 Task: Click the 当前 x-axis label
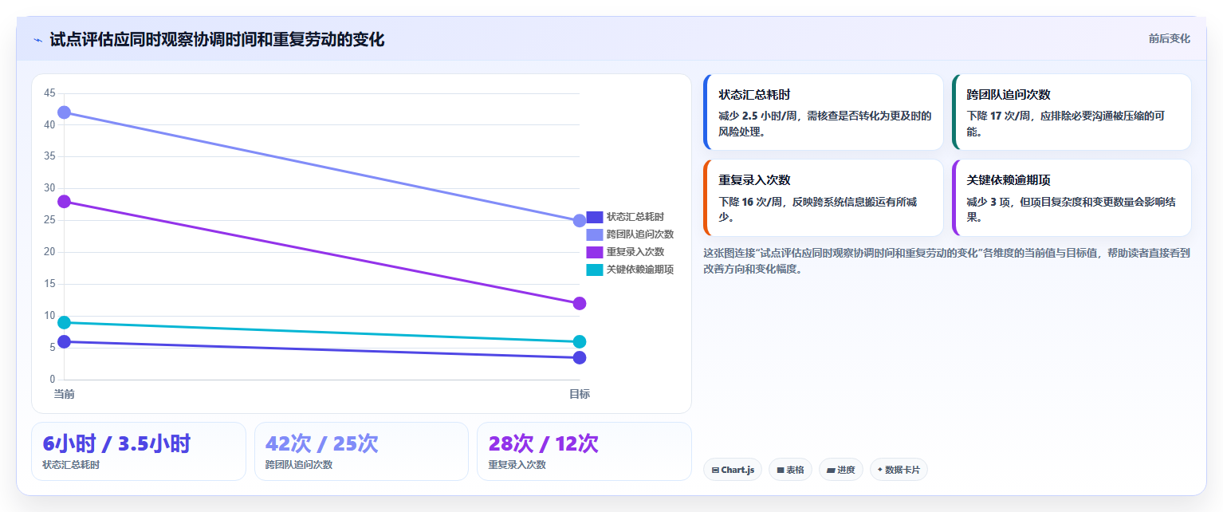[64, 394]
